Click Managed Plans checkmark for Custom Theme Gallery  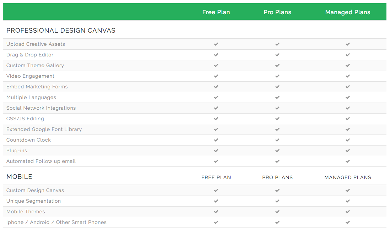348,66
